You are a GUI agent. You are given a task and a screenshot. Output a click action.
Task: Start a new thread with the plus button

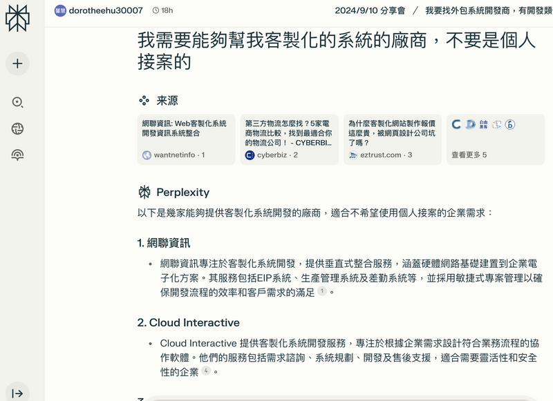[17, 63]
